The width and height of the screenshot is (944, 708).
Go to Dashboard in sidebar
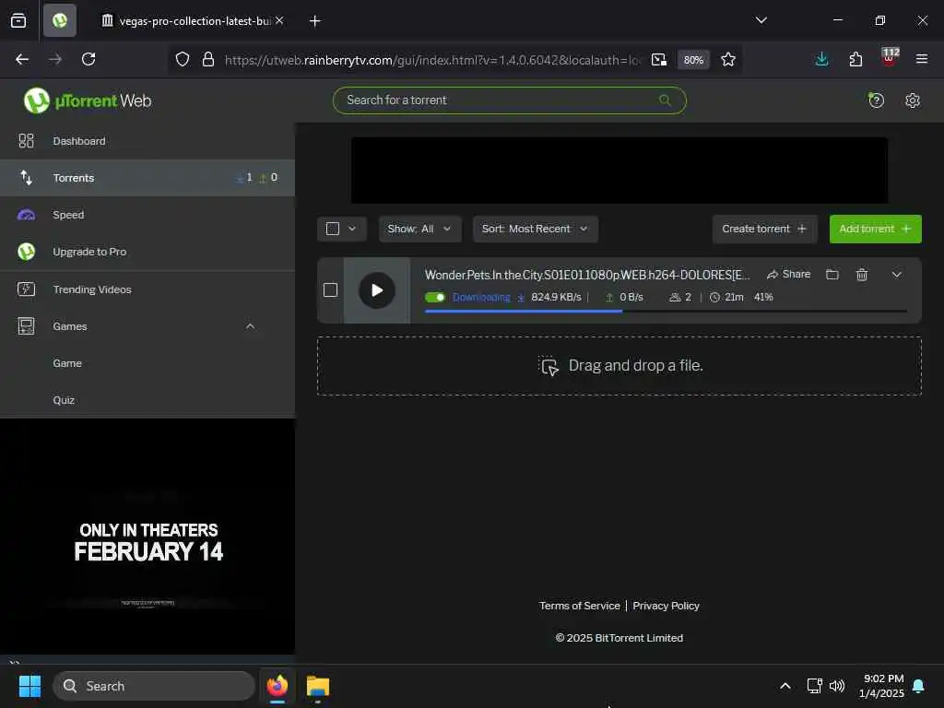[147, 141]
